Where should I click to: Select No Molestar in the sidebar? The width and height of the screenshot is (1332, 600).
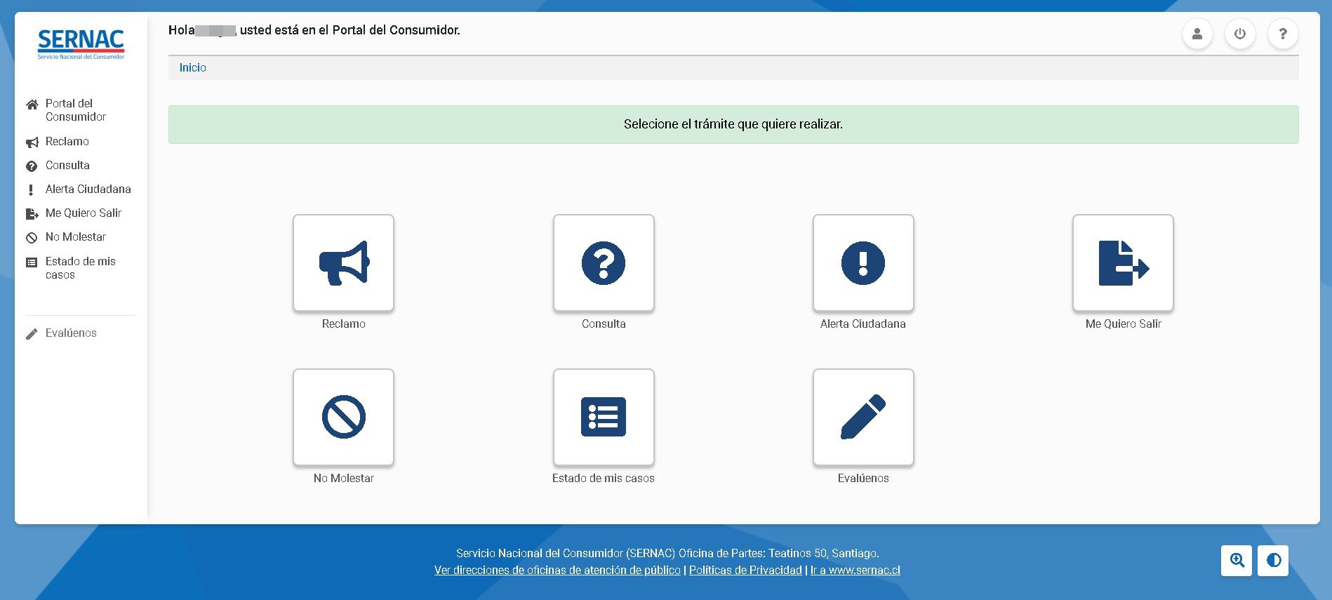click(66, 237)
